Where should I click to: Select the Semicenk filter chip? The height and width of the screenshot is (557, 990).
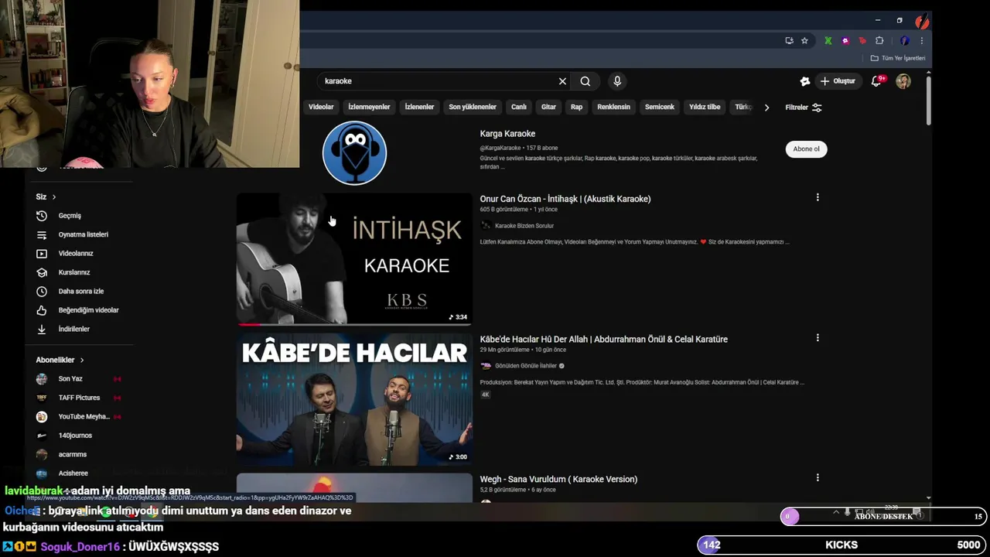pos(660,107)
